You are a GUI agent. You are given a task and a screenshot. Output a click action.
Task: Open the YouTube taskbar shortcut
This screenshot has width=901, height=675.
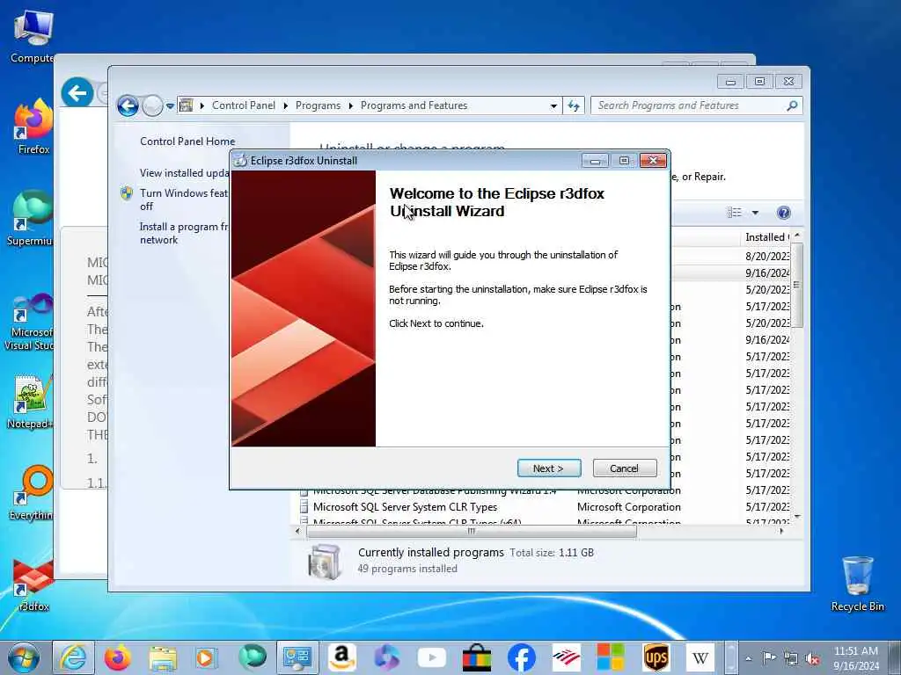coord(432,657)
